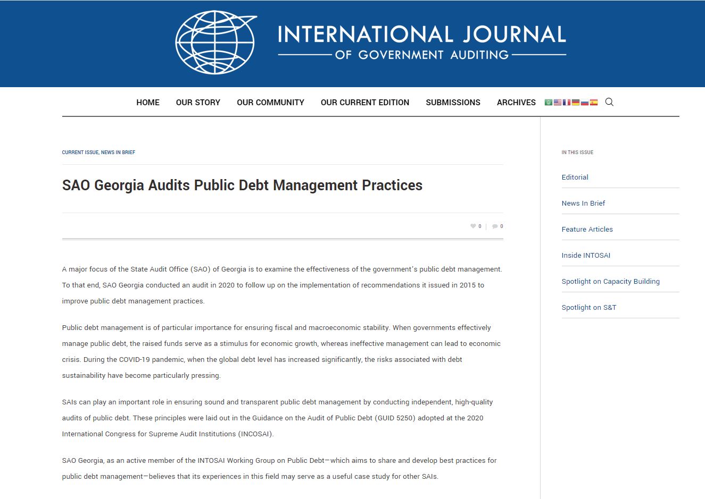
Task: Click the comment count beside speech bubble
Action: (x=501, y=226)
